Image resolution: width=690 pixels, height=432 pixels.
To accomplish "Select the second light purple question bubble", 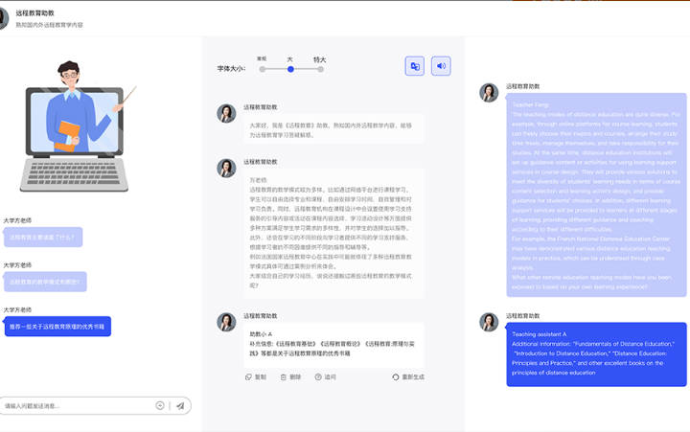I will point(45,282).
